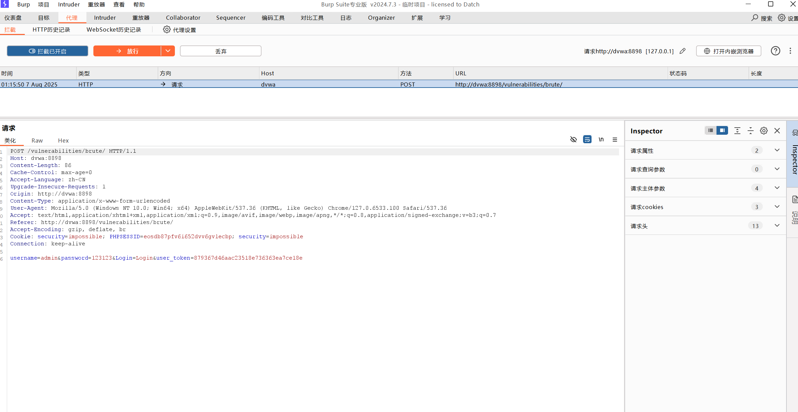Switch to the 对比工具 comparer tab
798x412 pixels.
point(312,18)
